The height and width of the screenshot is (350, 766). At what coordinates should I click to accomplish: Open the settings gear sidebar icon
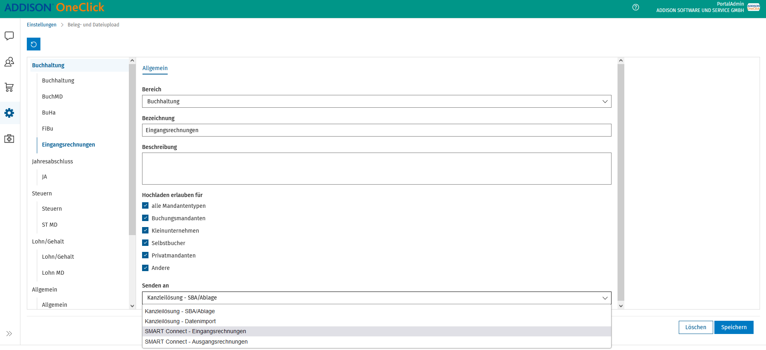click(9, 113)
